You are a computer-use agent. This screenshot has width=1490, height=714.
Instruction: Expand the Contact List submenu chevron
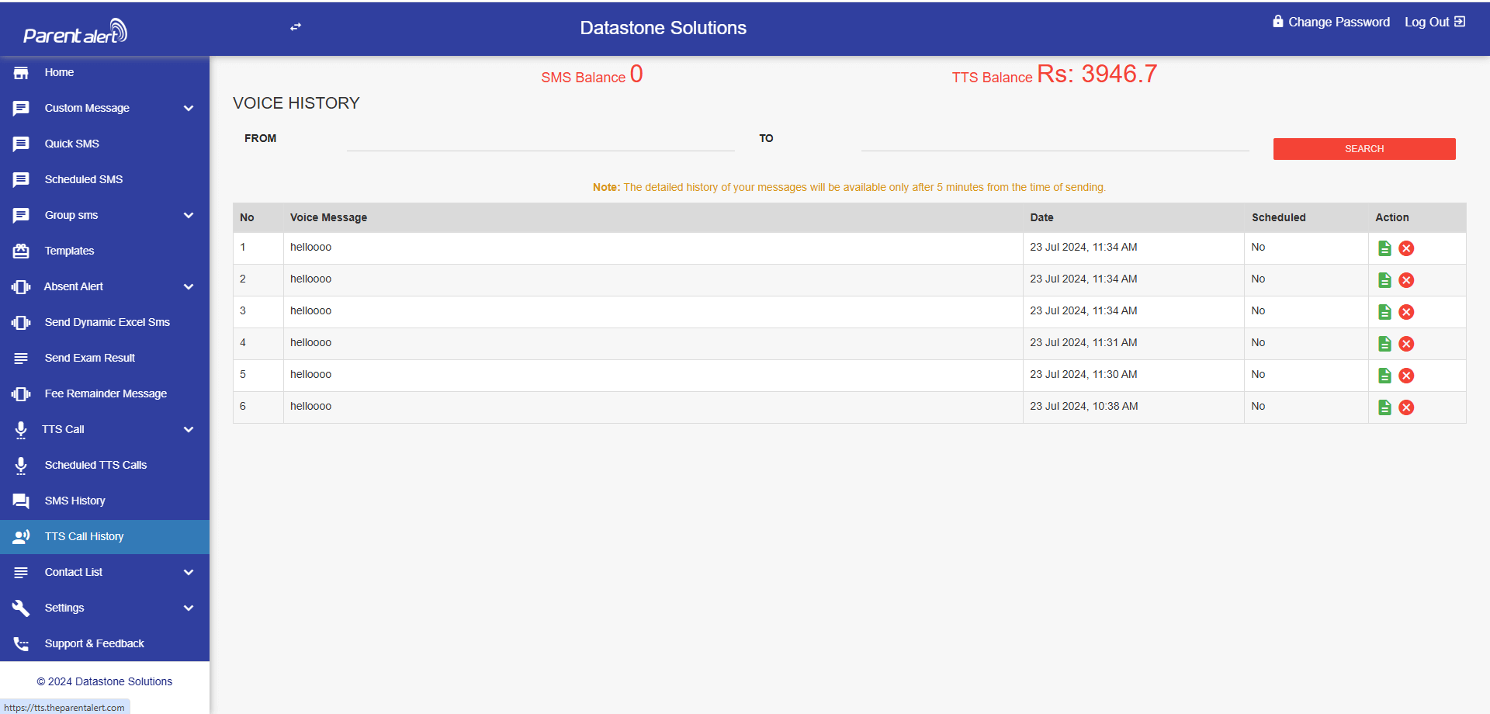point(189,573)
